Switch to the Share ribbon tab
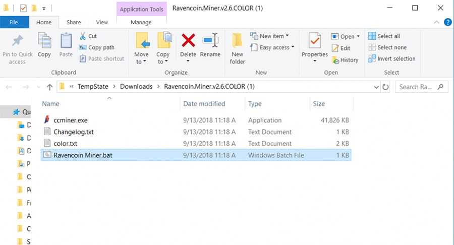Image resolution: width=454 pixels, height=245 pixels. coord(74,22)
